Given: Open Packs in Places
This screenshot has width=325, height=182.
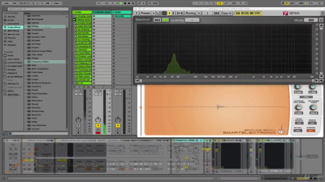Looking at the screenshot, I should coord(10,56).
